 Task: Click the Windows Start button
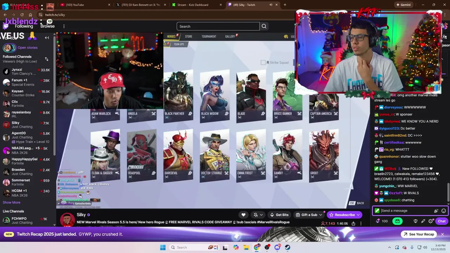click(163, 247)
